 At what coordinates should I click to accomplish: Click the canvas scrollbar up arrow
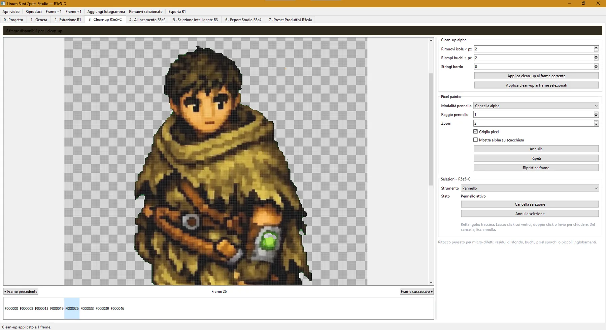431,40
